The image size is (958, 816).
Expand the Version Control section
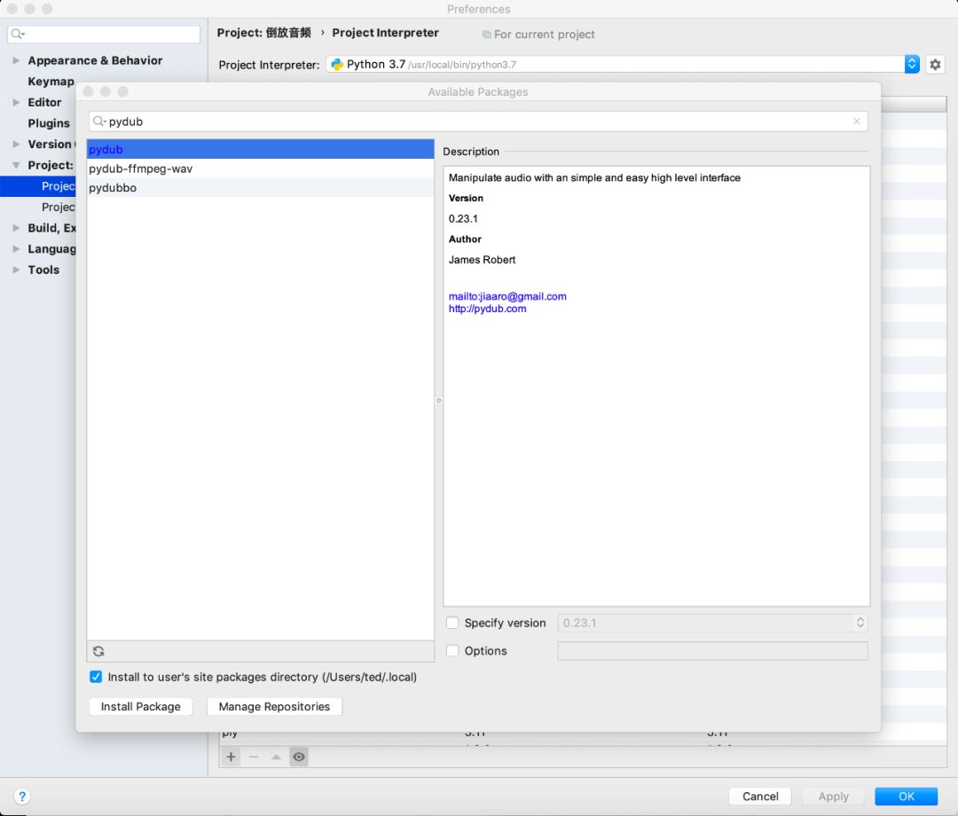(x=17, y=145)
